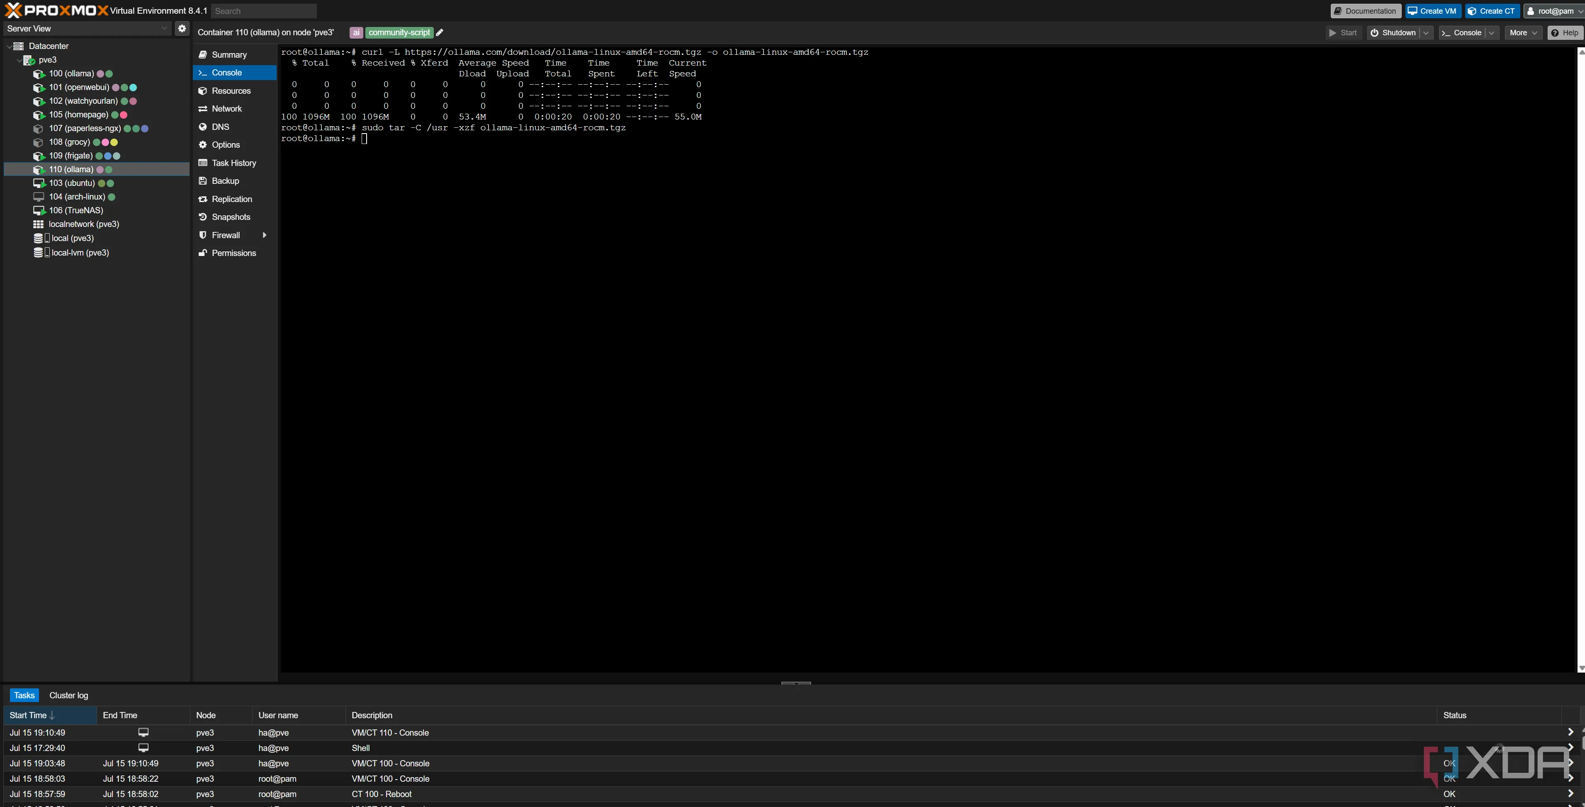Click the running monitor icon in Shell task row
The image size is (1585, 807).
coord(143,748)
